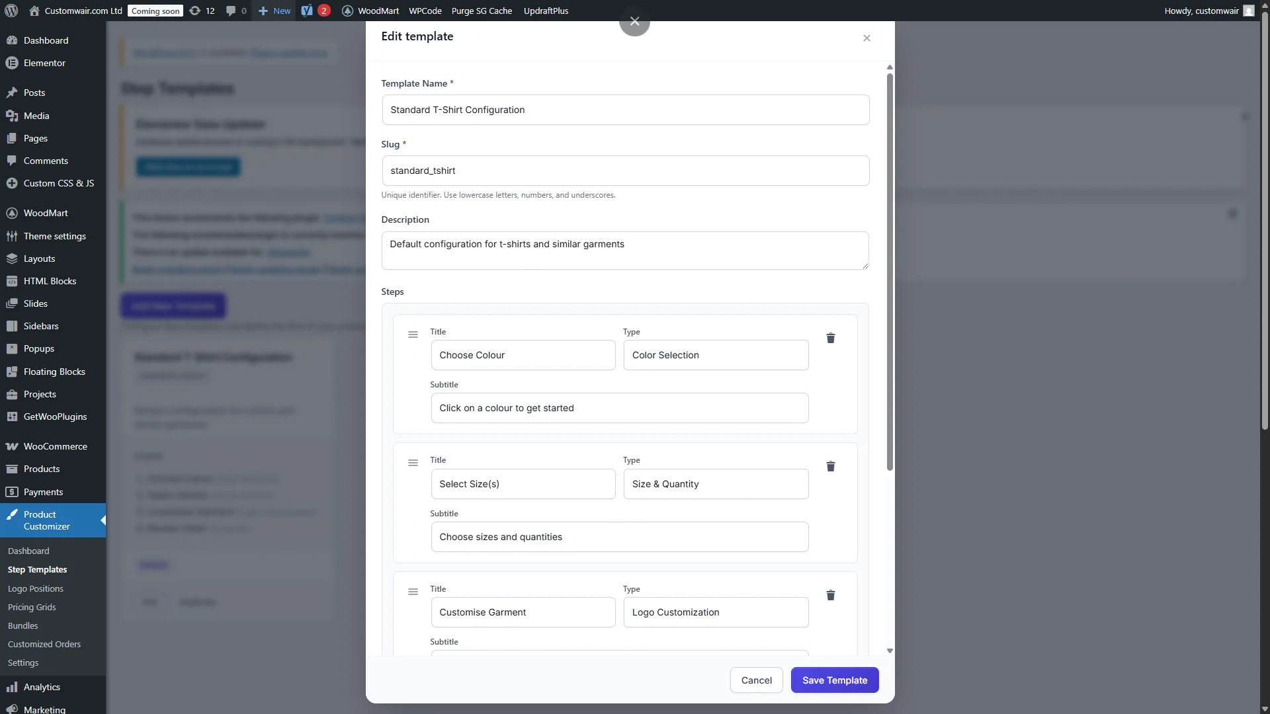Open Step Templates submenu item
This screenshot has width=1270, height=714.
(37, 569)
